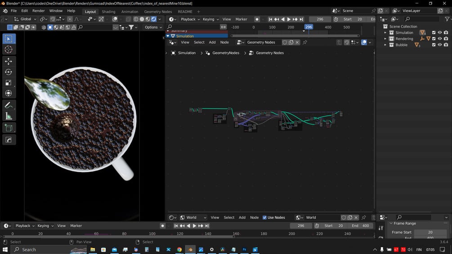Click frame 296 playhead on dope sheet
452x254 pixels.
pyautogui.click(x=309, y=27)
